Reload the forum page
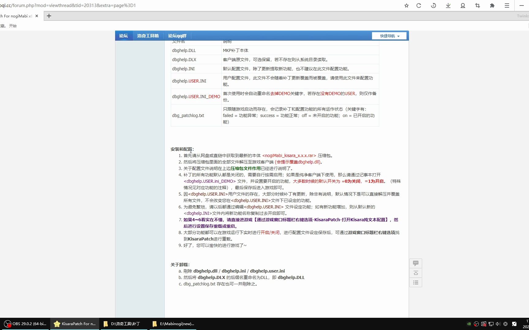The width and height of the screenshot is (529, 330). coord(419,5)
